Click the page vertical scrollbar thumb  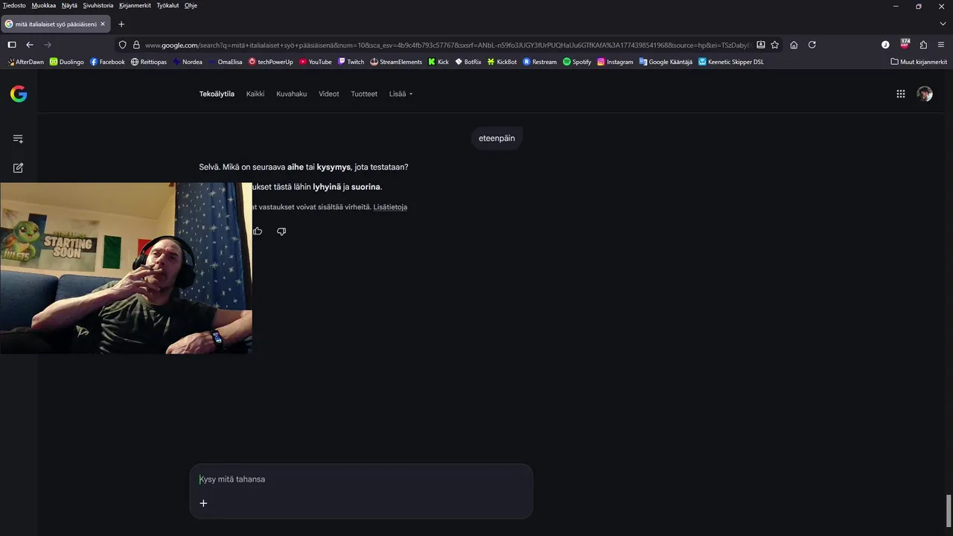click(x=948, y=511)
